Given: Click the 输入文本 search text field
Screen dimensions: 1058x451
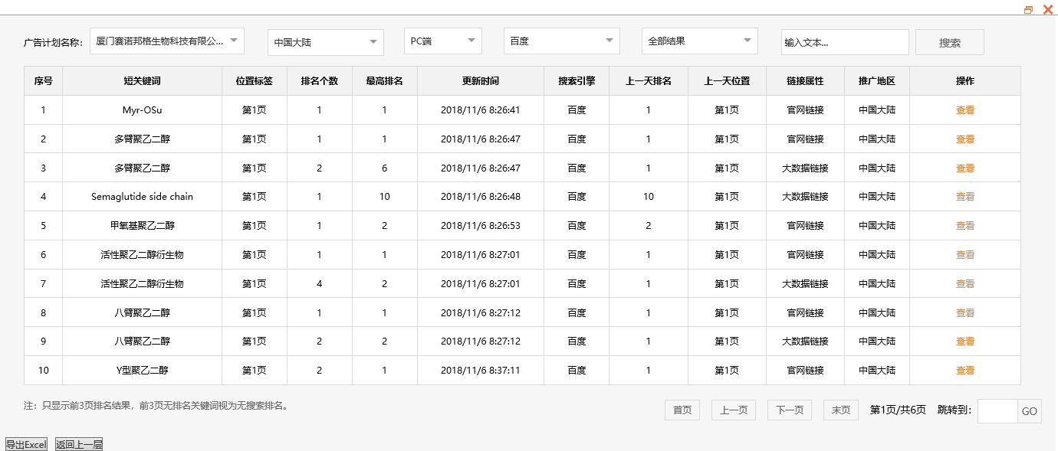Looking at the screenshot, I should pyautogui.click(x=844, y=42).
